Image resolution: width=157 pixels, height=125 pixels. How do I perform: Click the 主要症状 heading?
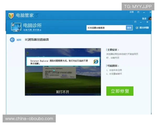tap(113, 50)
